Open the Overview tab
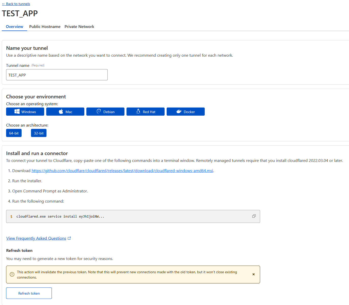Viewport: 349px width, 305px height. [14, 26]
